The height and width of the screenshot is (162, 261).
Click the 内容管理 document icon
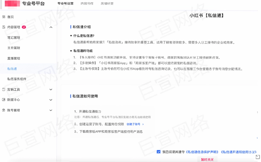(4, 27)
